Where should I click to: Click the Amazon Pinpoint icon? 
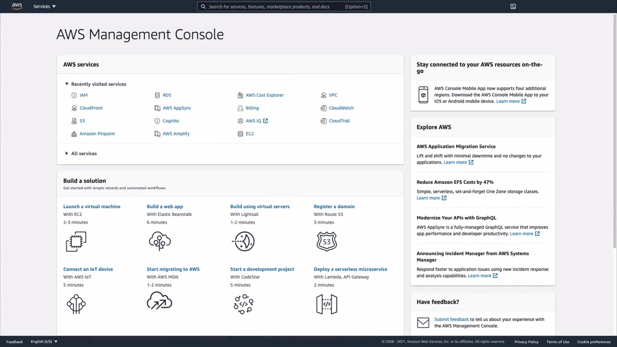pos(74,134)
